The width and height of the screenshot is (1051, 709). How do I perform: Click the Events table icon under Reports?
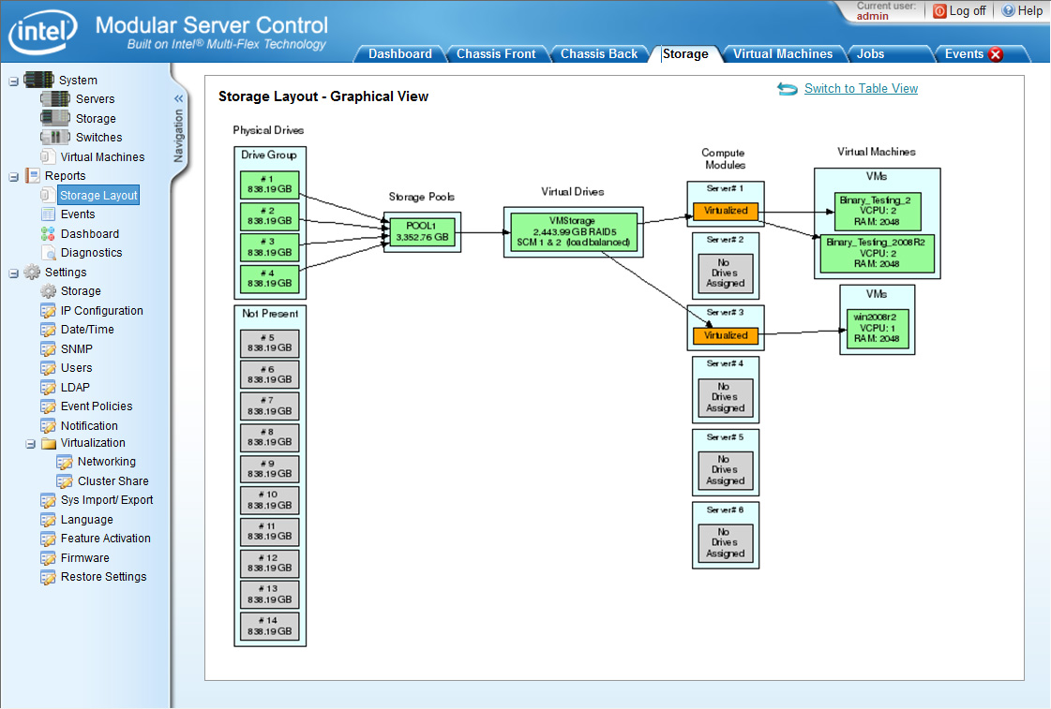[x=48, y=214]
